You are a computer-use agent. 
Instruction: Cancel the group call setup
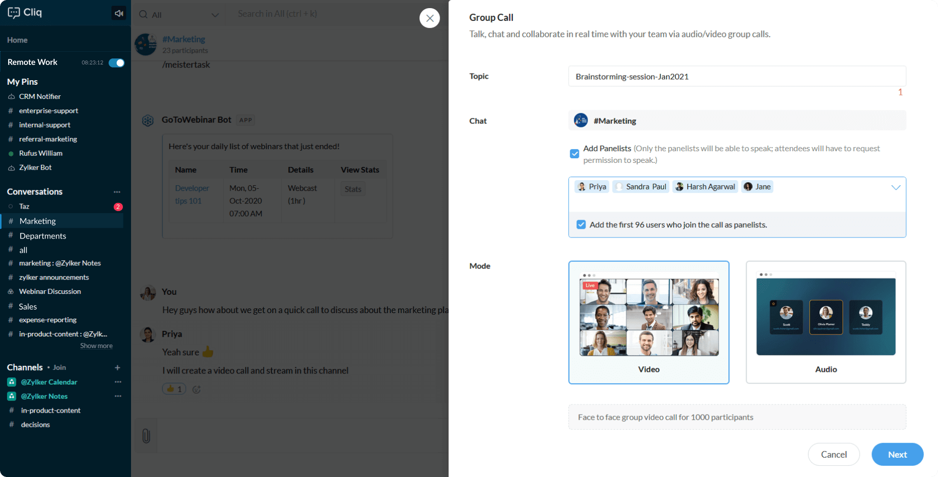click(833, 454)
